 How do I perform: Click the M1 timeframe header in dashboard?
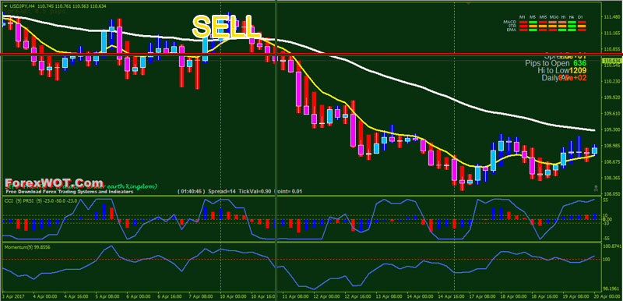point(522,17)
